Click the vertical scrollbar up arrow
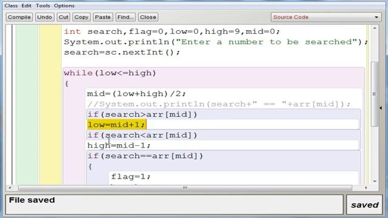388x218 pixels. point(375,28)
